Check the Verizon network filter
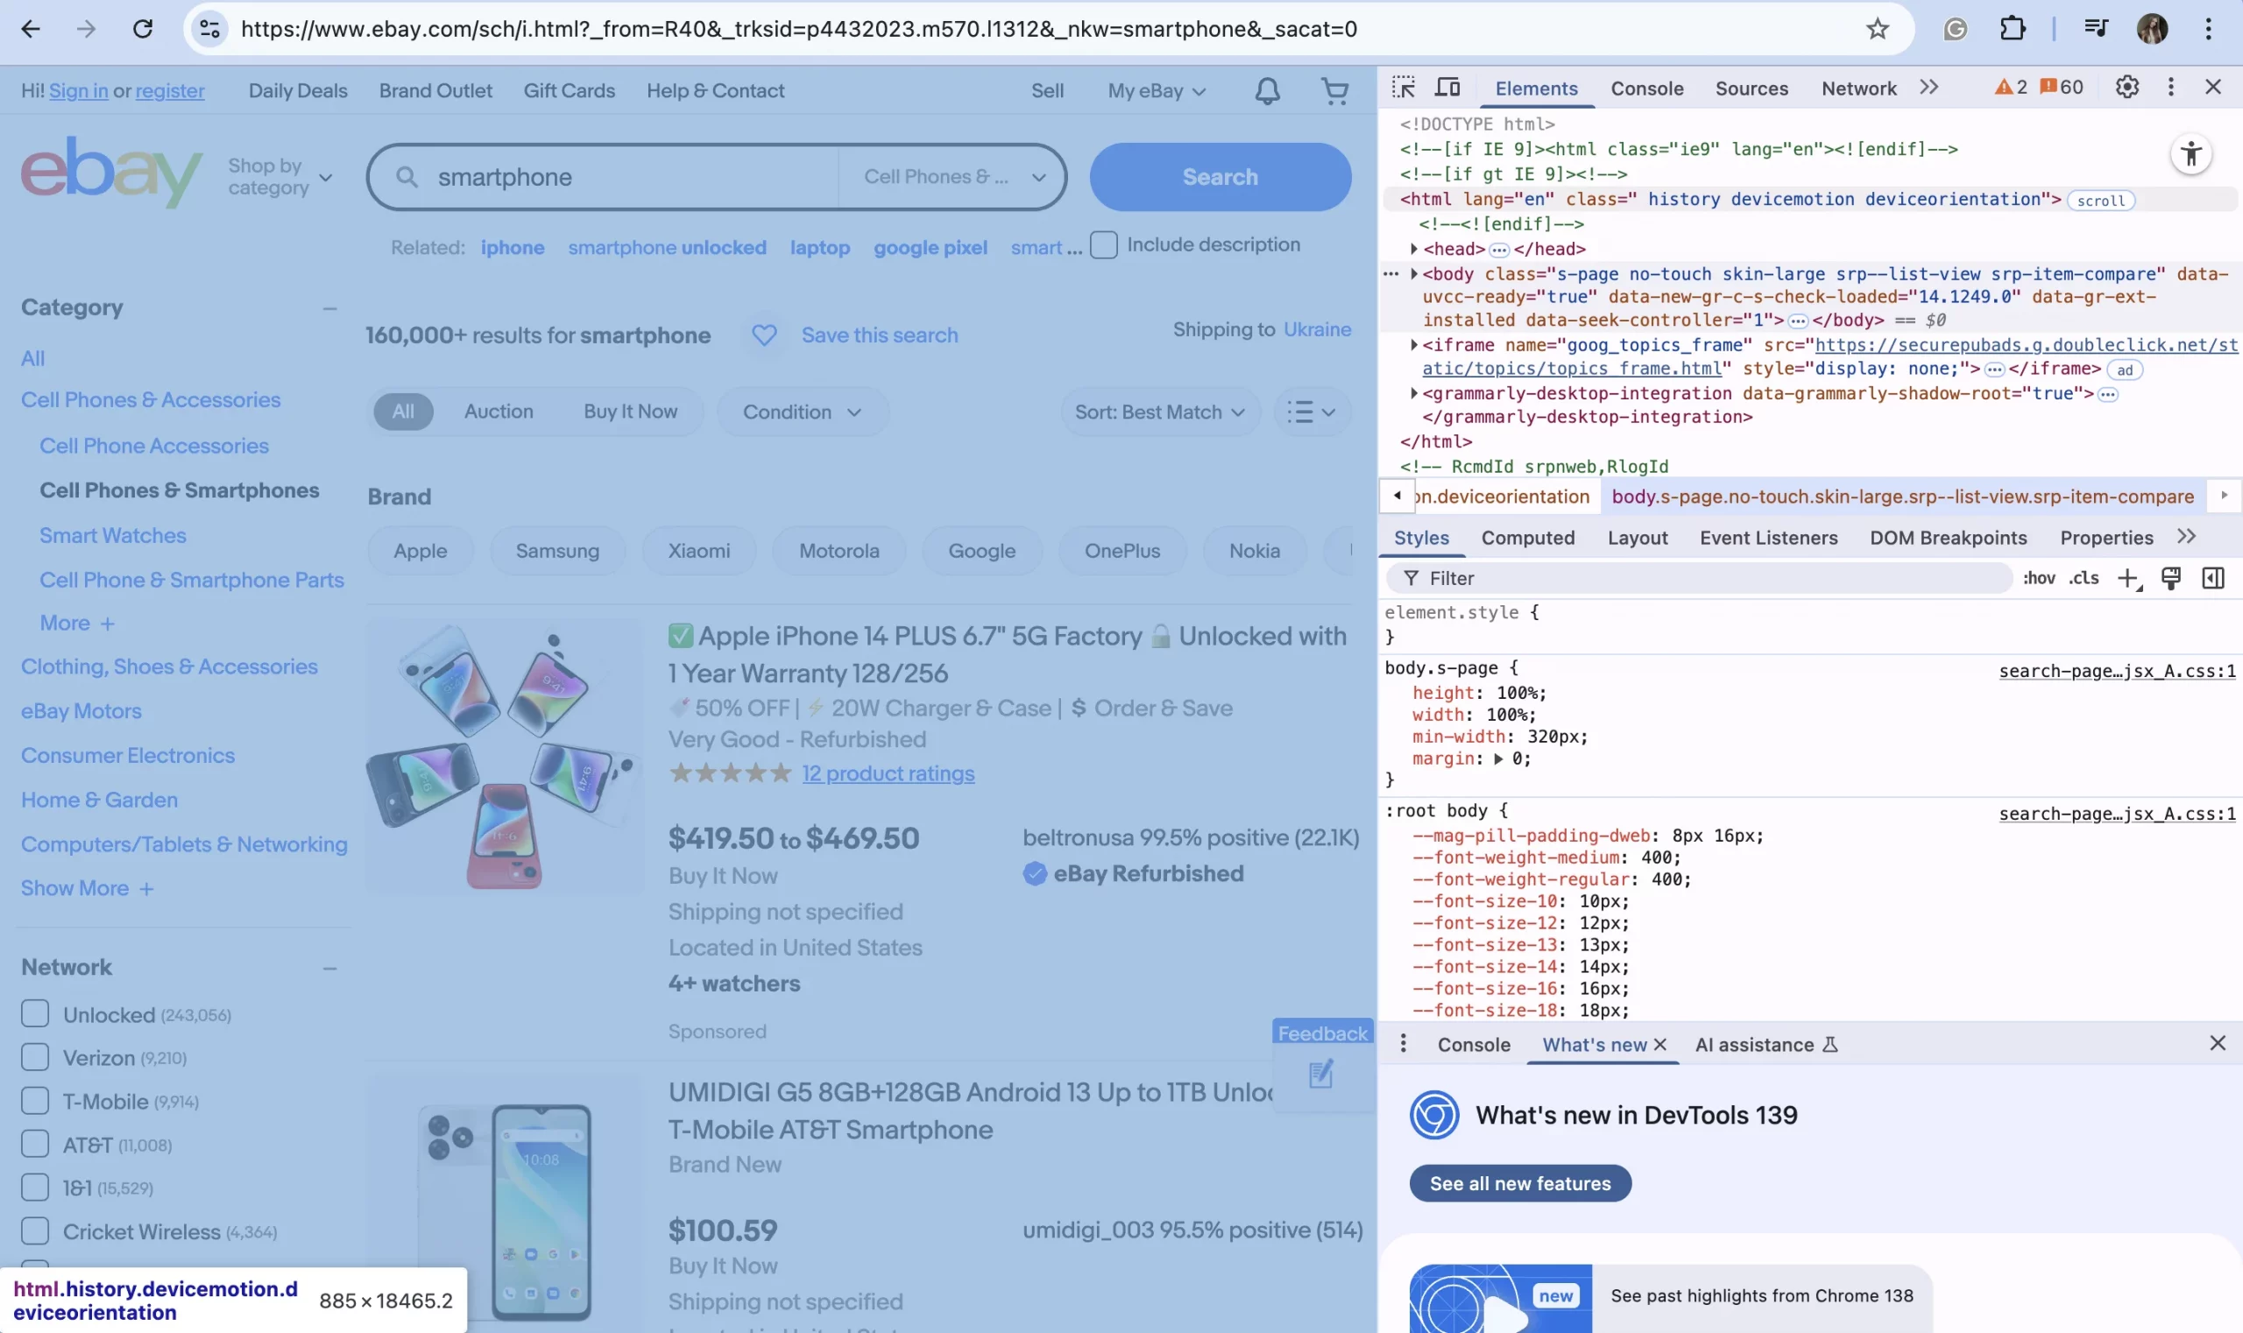This screenshot has width=2243, height=1333. 35,1057
